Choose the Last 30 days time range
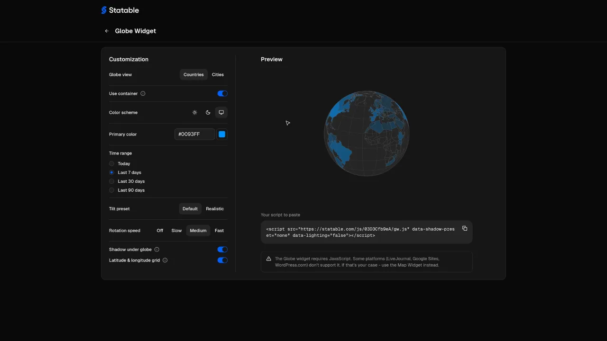Screen dimensions: 607x341 (x=127, y=181)
